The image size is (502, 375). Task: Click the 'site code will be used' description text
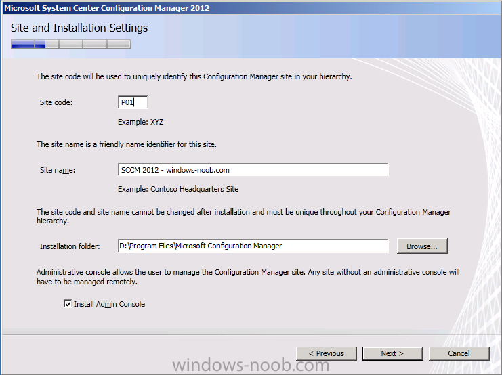[194, 76]
